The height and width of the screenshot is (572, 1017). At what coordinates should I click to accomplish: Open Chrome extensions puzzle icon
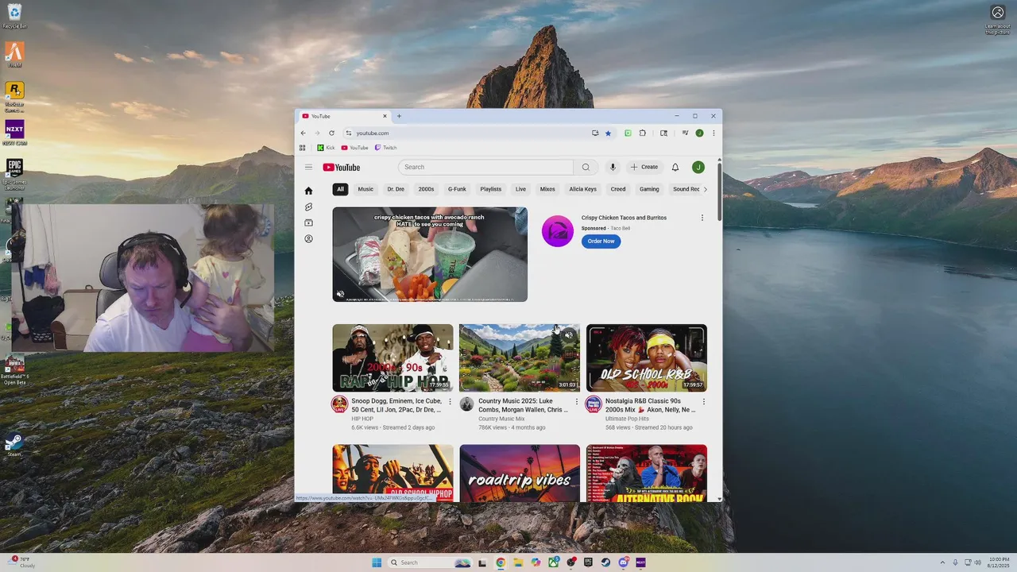[x=643, y=133]
